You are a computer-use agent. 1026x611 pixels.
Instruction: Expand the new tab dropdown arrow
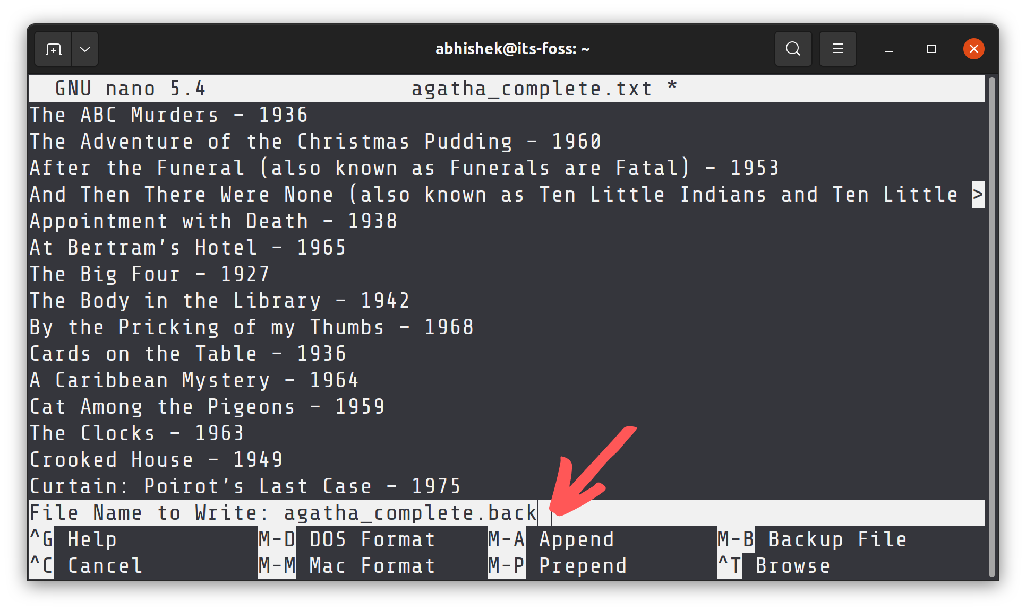point(85,49)
